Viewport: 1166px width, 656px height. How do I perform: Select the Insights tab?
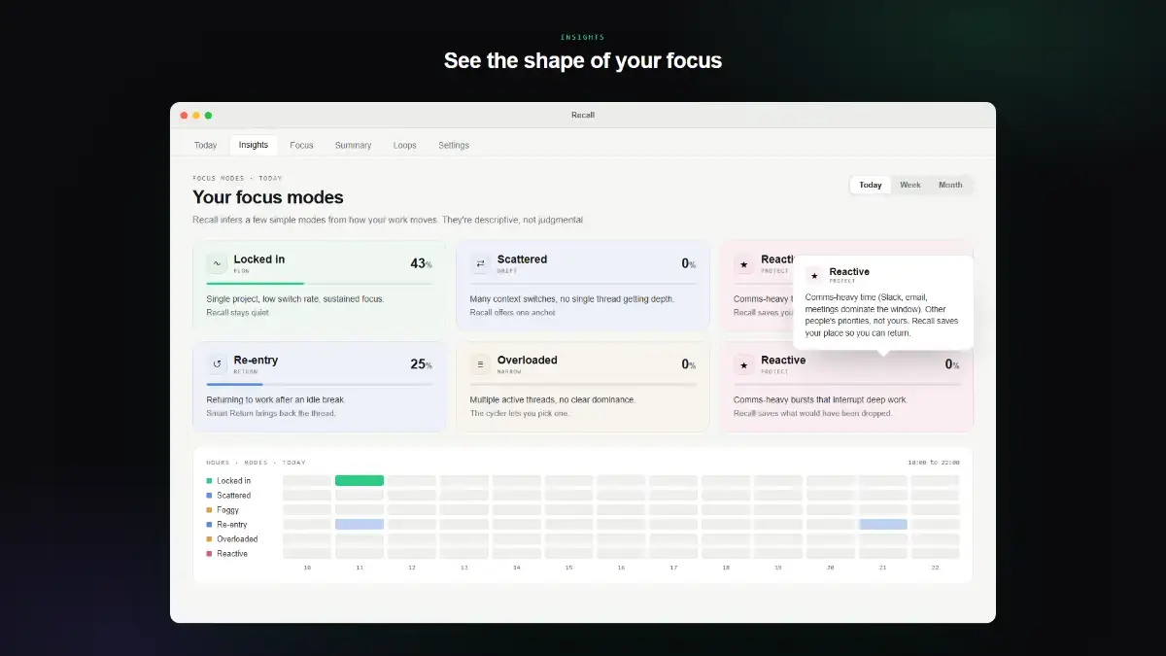[x=254, y=145]
